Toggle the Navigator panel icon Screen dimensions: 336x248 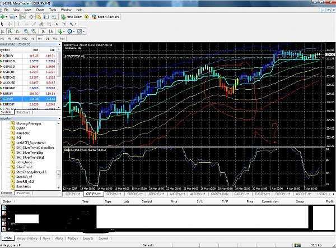(x=39, y=17)
